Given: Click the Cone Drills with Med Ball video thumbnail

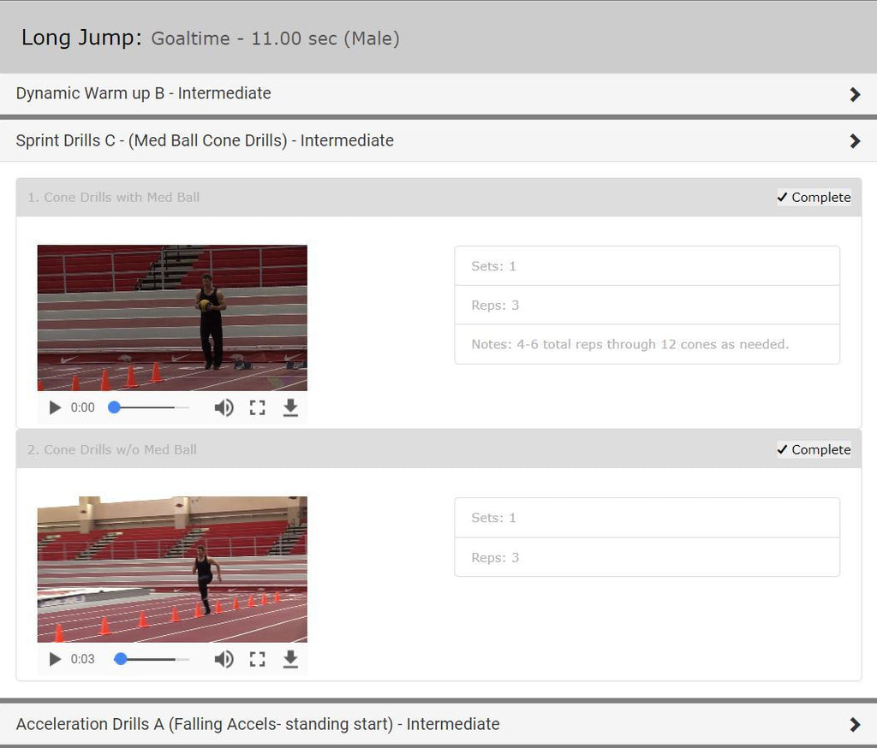Looking at the screenshot, I should tap(172, 318).
